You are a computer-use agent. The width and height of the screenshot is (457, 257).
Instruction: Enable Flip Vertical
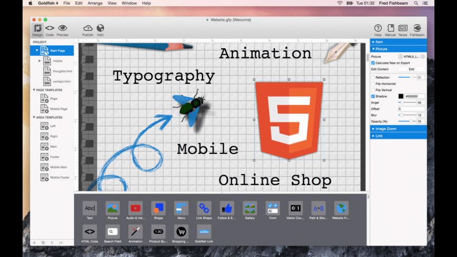pos(373,90)
